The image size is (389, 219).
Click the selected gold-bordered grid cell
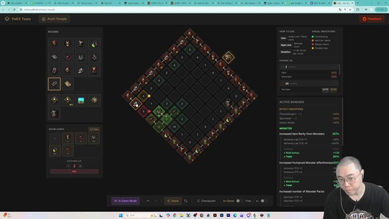click(136, 104)
